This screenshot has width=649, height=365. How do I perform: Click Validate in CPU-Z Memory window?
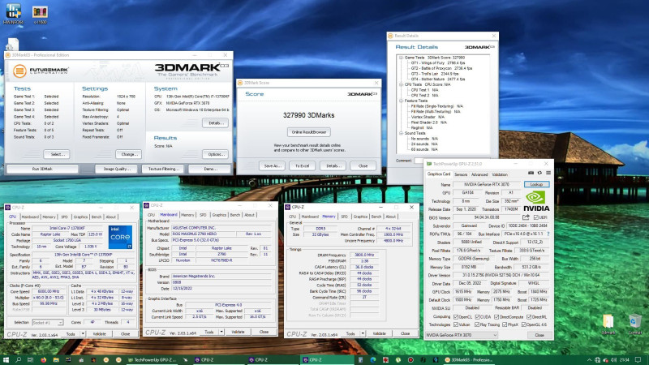[379, 333]
